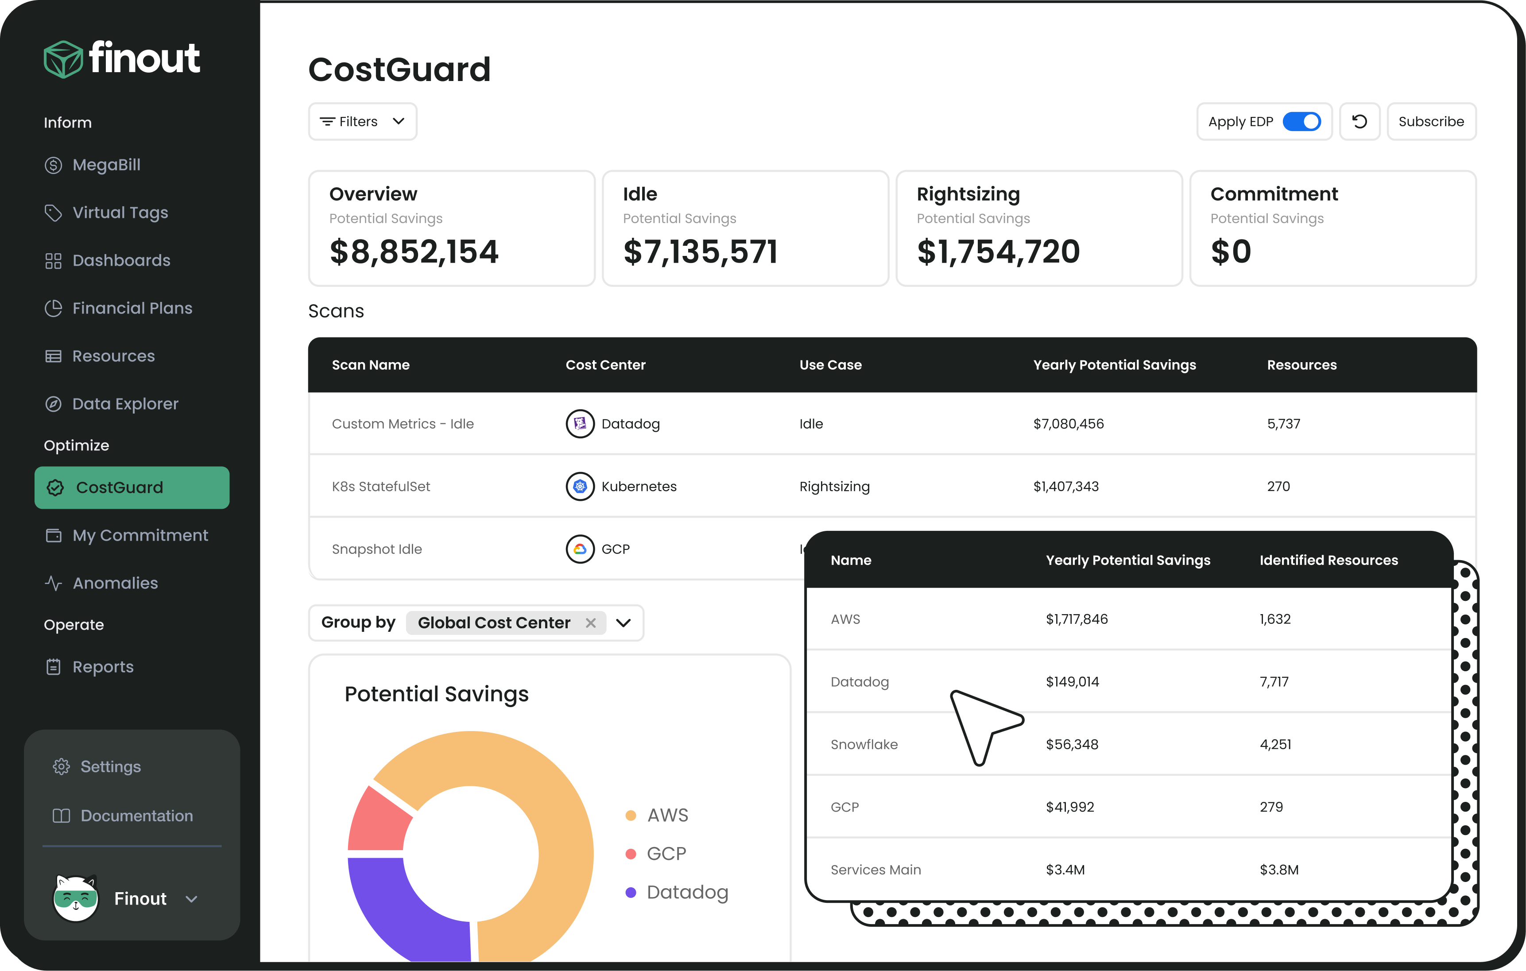Click the Virtual Tags tag icon
The width and height of the screenshot is (1526, 971).
coord(53,213)
